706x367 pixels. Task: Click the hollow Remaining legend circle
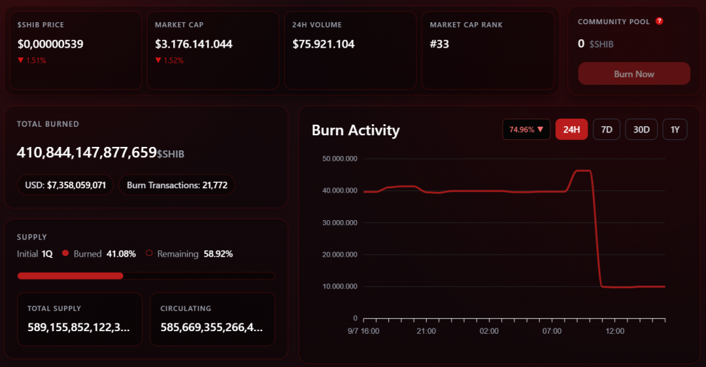tap(149, 253)
